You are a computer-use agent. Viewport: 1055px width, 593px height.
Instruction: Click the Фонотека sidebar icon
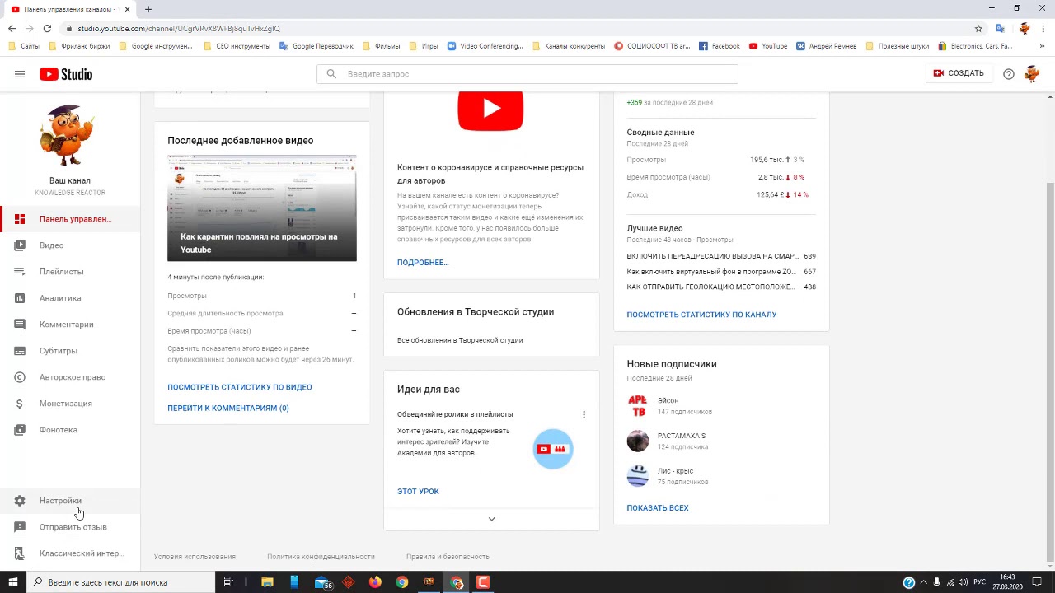[20, 430]
